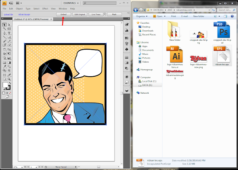Open the Appearance panel icon
Viewport: 238px width, 170px height.
126,77
